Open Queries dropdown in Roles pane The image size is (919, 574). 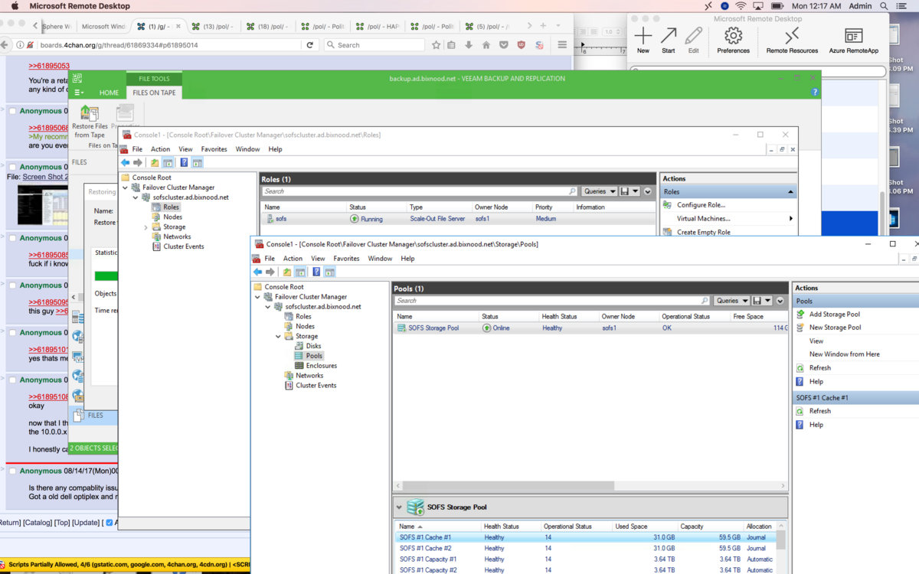coord(599,191)
